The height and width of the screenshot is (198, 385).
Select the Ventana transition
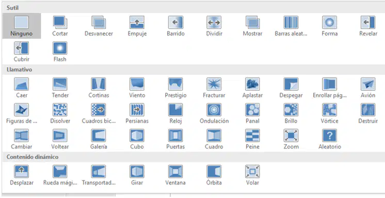point(175,175)
